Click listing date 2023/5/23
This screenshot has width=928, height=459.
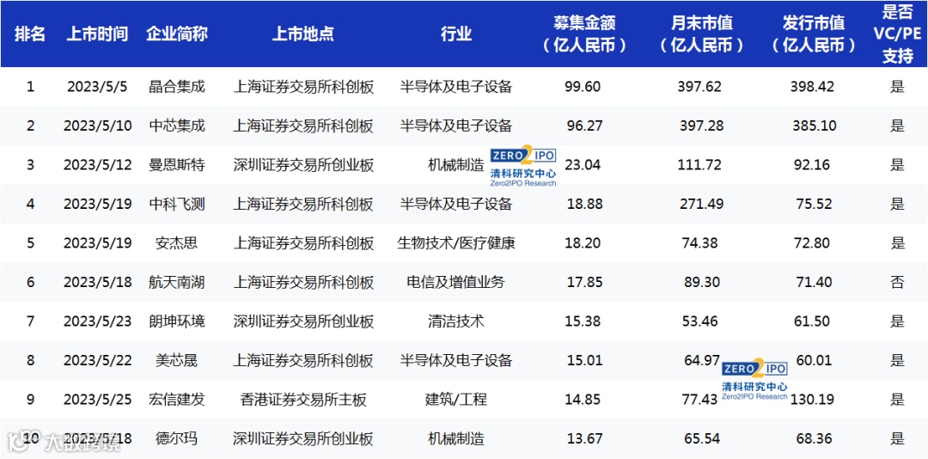pyautogui.click(x=98, y=321)
